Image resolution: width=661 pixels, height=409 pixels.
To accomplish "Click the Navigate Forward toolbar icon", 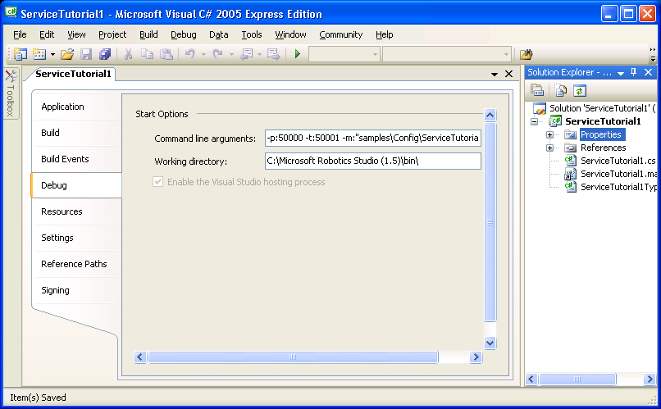I will (274, 54).
